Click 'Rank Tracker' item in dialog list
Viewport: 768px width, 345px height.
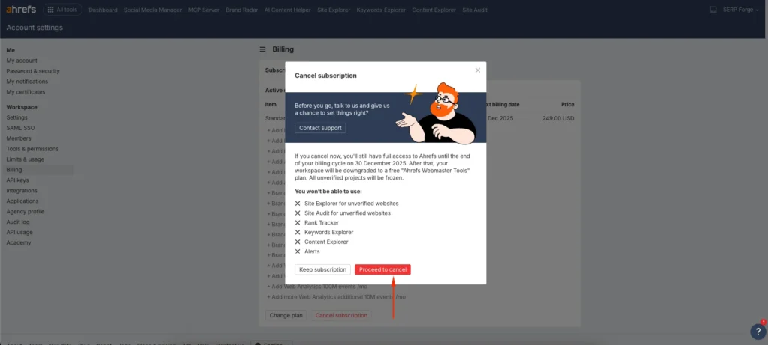(x=321, y=223)
